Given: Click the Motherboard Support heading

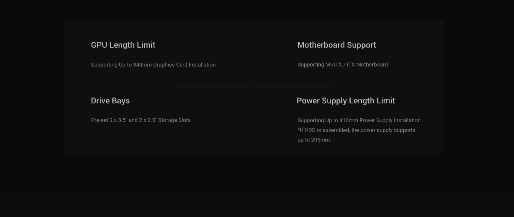Looking at the screenshot, I should (x=337, y=45).
